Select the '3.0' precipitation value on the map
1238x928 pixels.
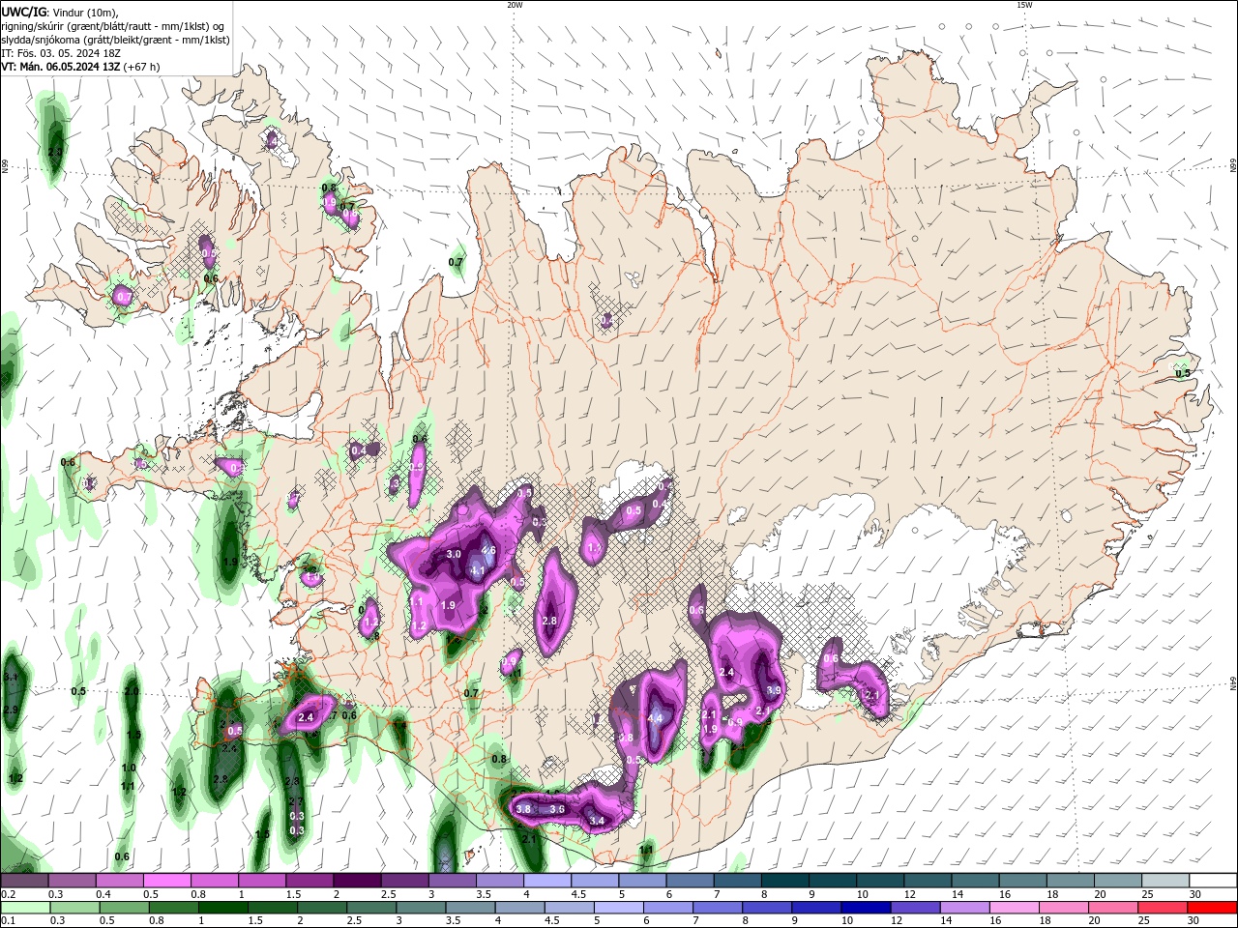454,554
